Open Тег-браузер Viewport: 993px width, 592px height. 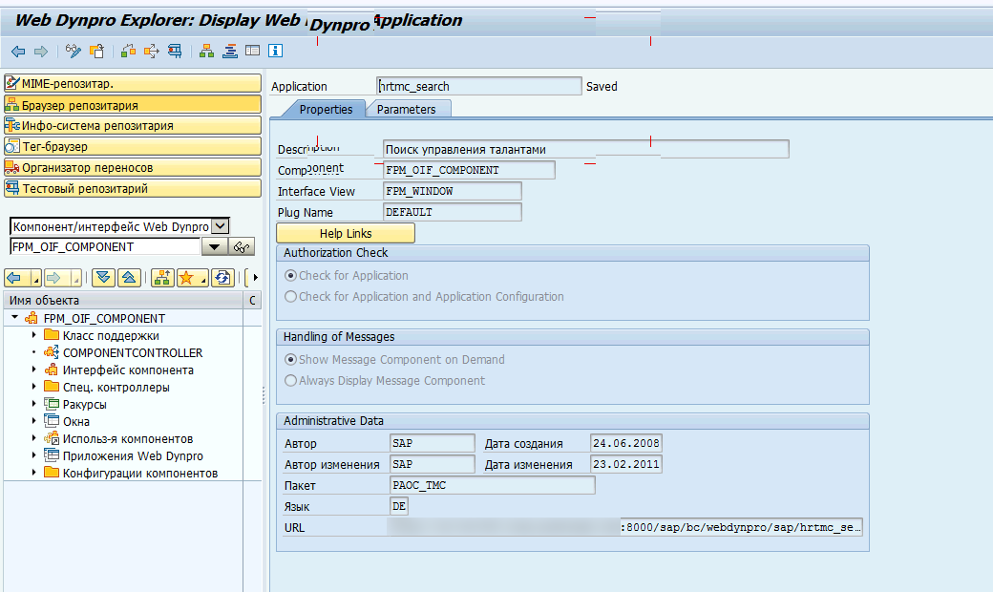click(133, 146)
